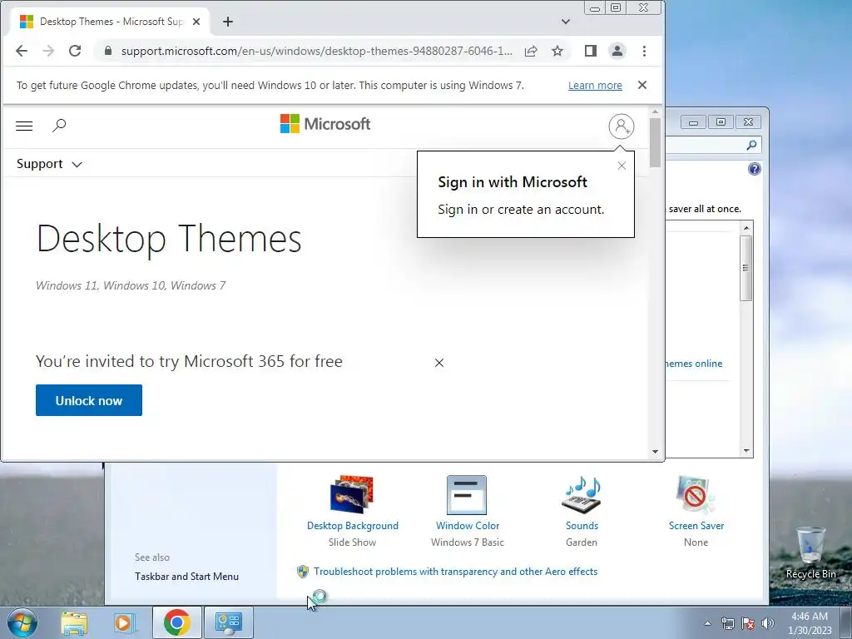Open volume control speaker icon
The height and width of the screenshot is (639, 852).
(768, 623)
